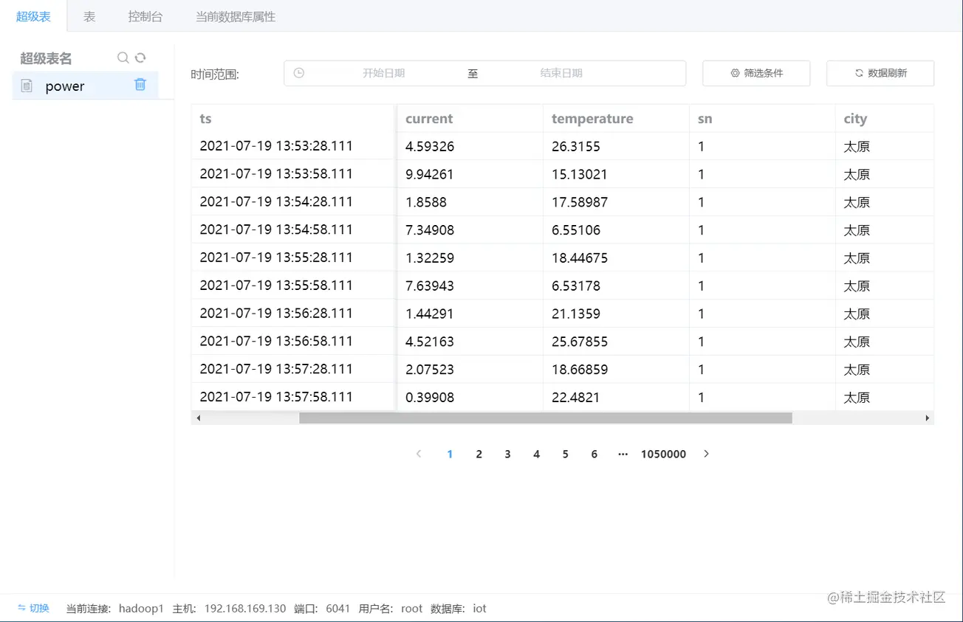963x622 pixels.
Task: Click timestamp 2021-07-19 13:57:58.111
Action: click(276, 397)
